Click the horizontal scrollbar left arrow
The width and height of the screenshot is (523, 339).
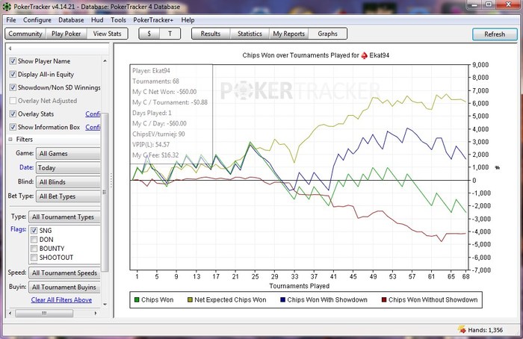coord(10,313)
